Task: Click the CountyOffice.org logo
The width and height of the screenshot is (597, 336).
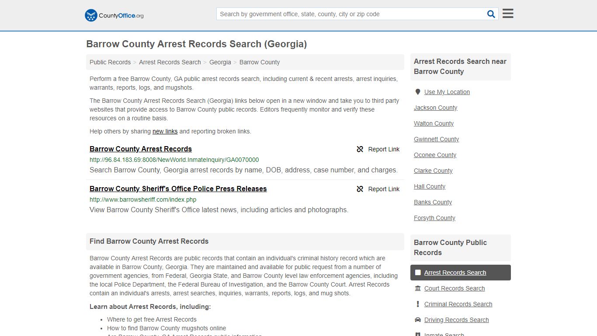Action: pos(114,15)
